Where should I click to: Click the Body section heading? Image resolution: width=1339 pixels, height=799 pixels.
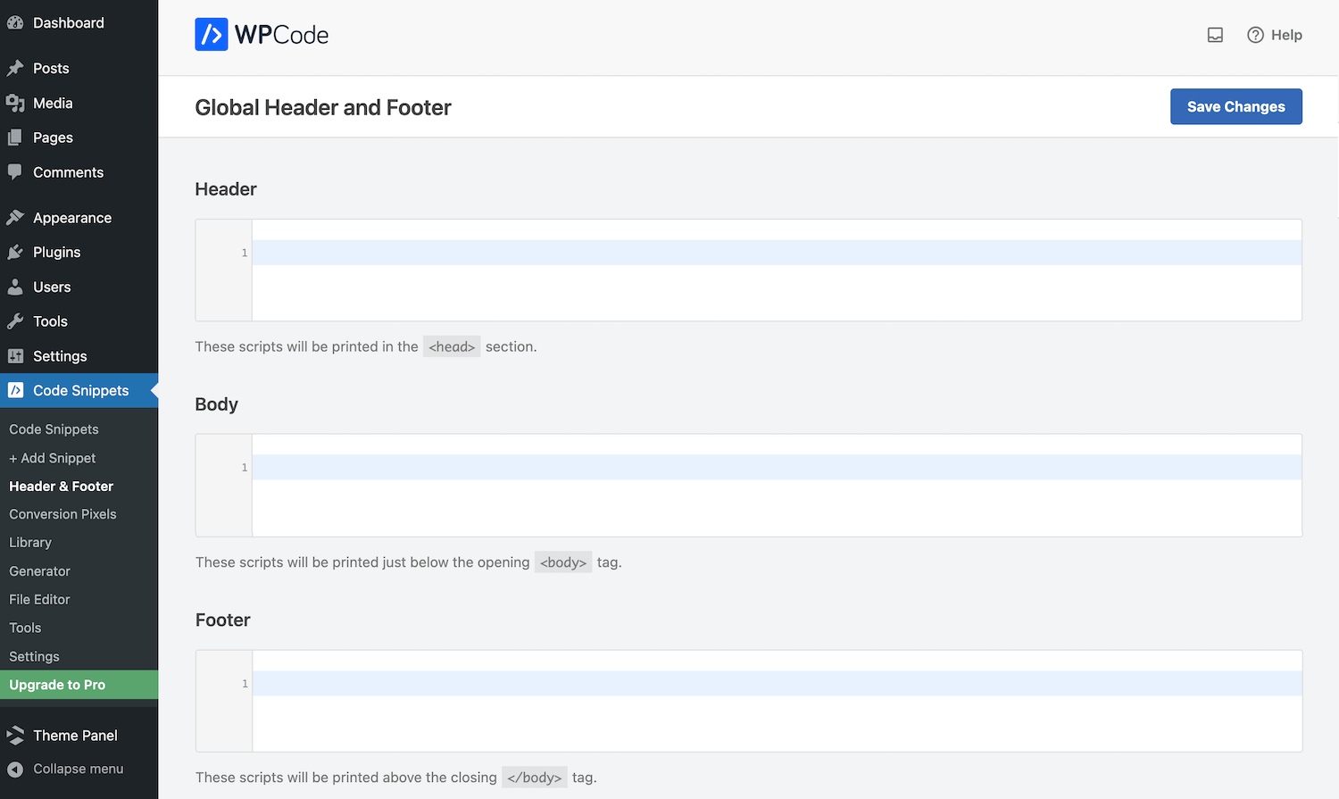coord(217,404)
